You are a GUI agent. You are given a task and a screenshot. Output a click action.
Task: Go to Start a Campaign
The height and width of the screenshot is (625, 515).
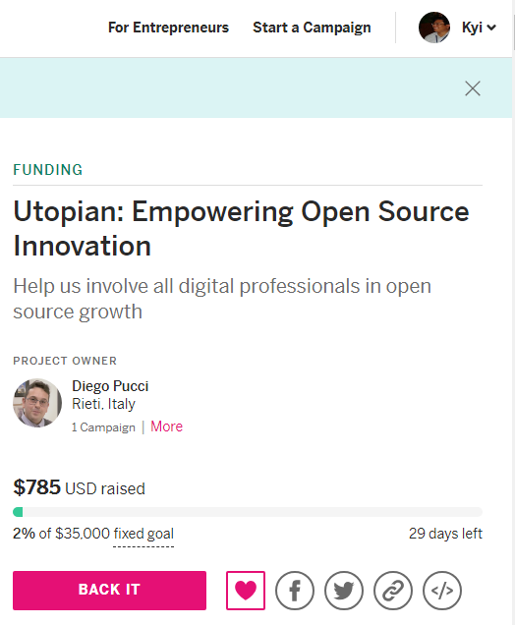pos(312,28)
